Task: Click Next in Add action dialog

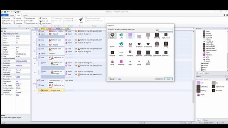Action: pos(168,79)
